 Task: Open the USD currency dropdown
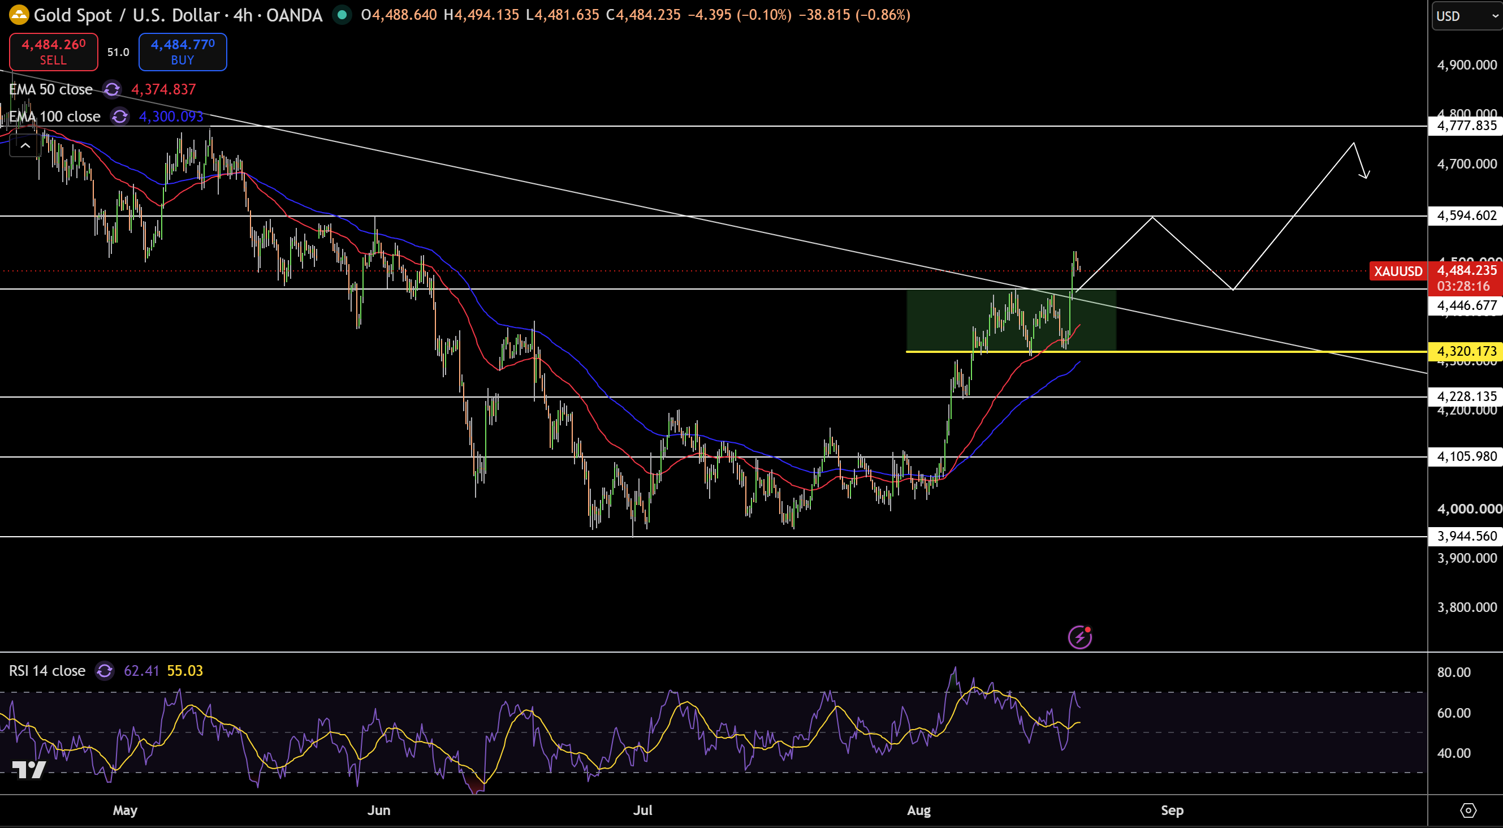(x=1467, y=16)
